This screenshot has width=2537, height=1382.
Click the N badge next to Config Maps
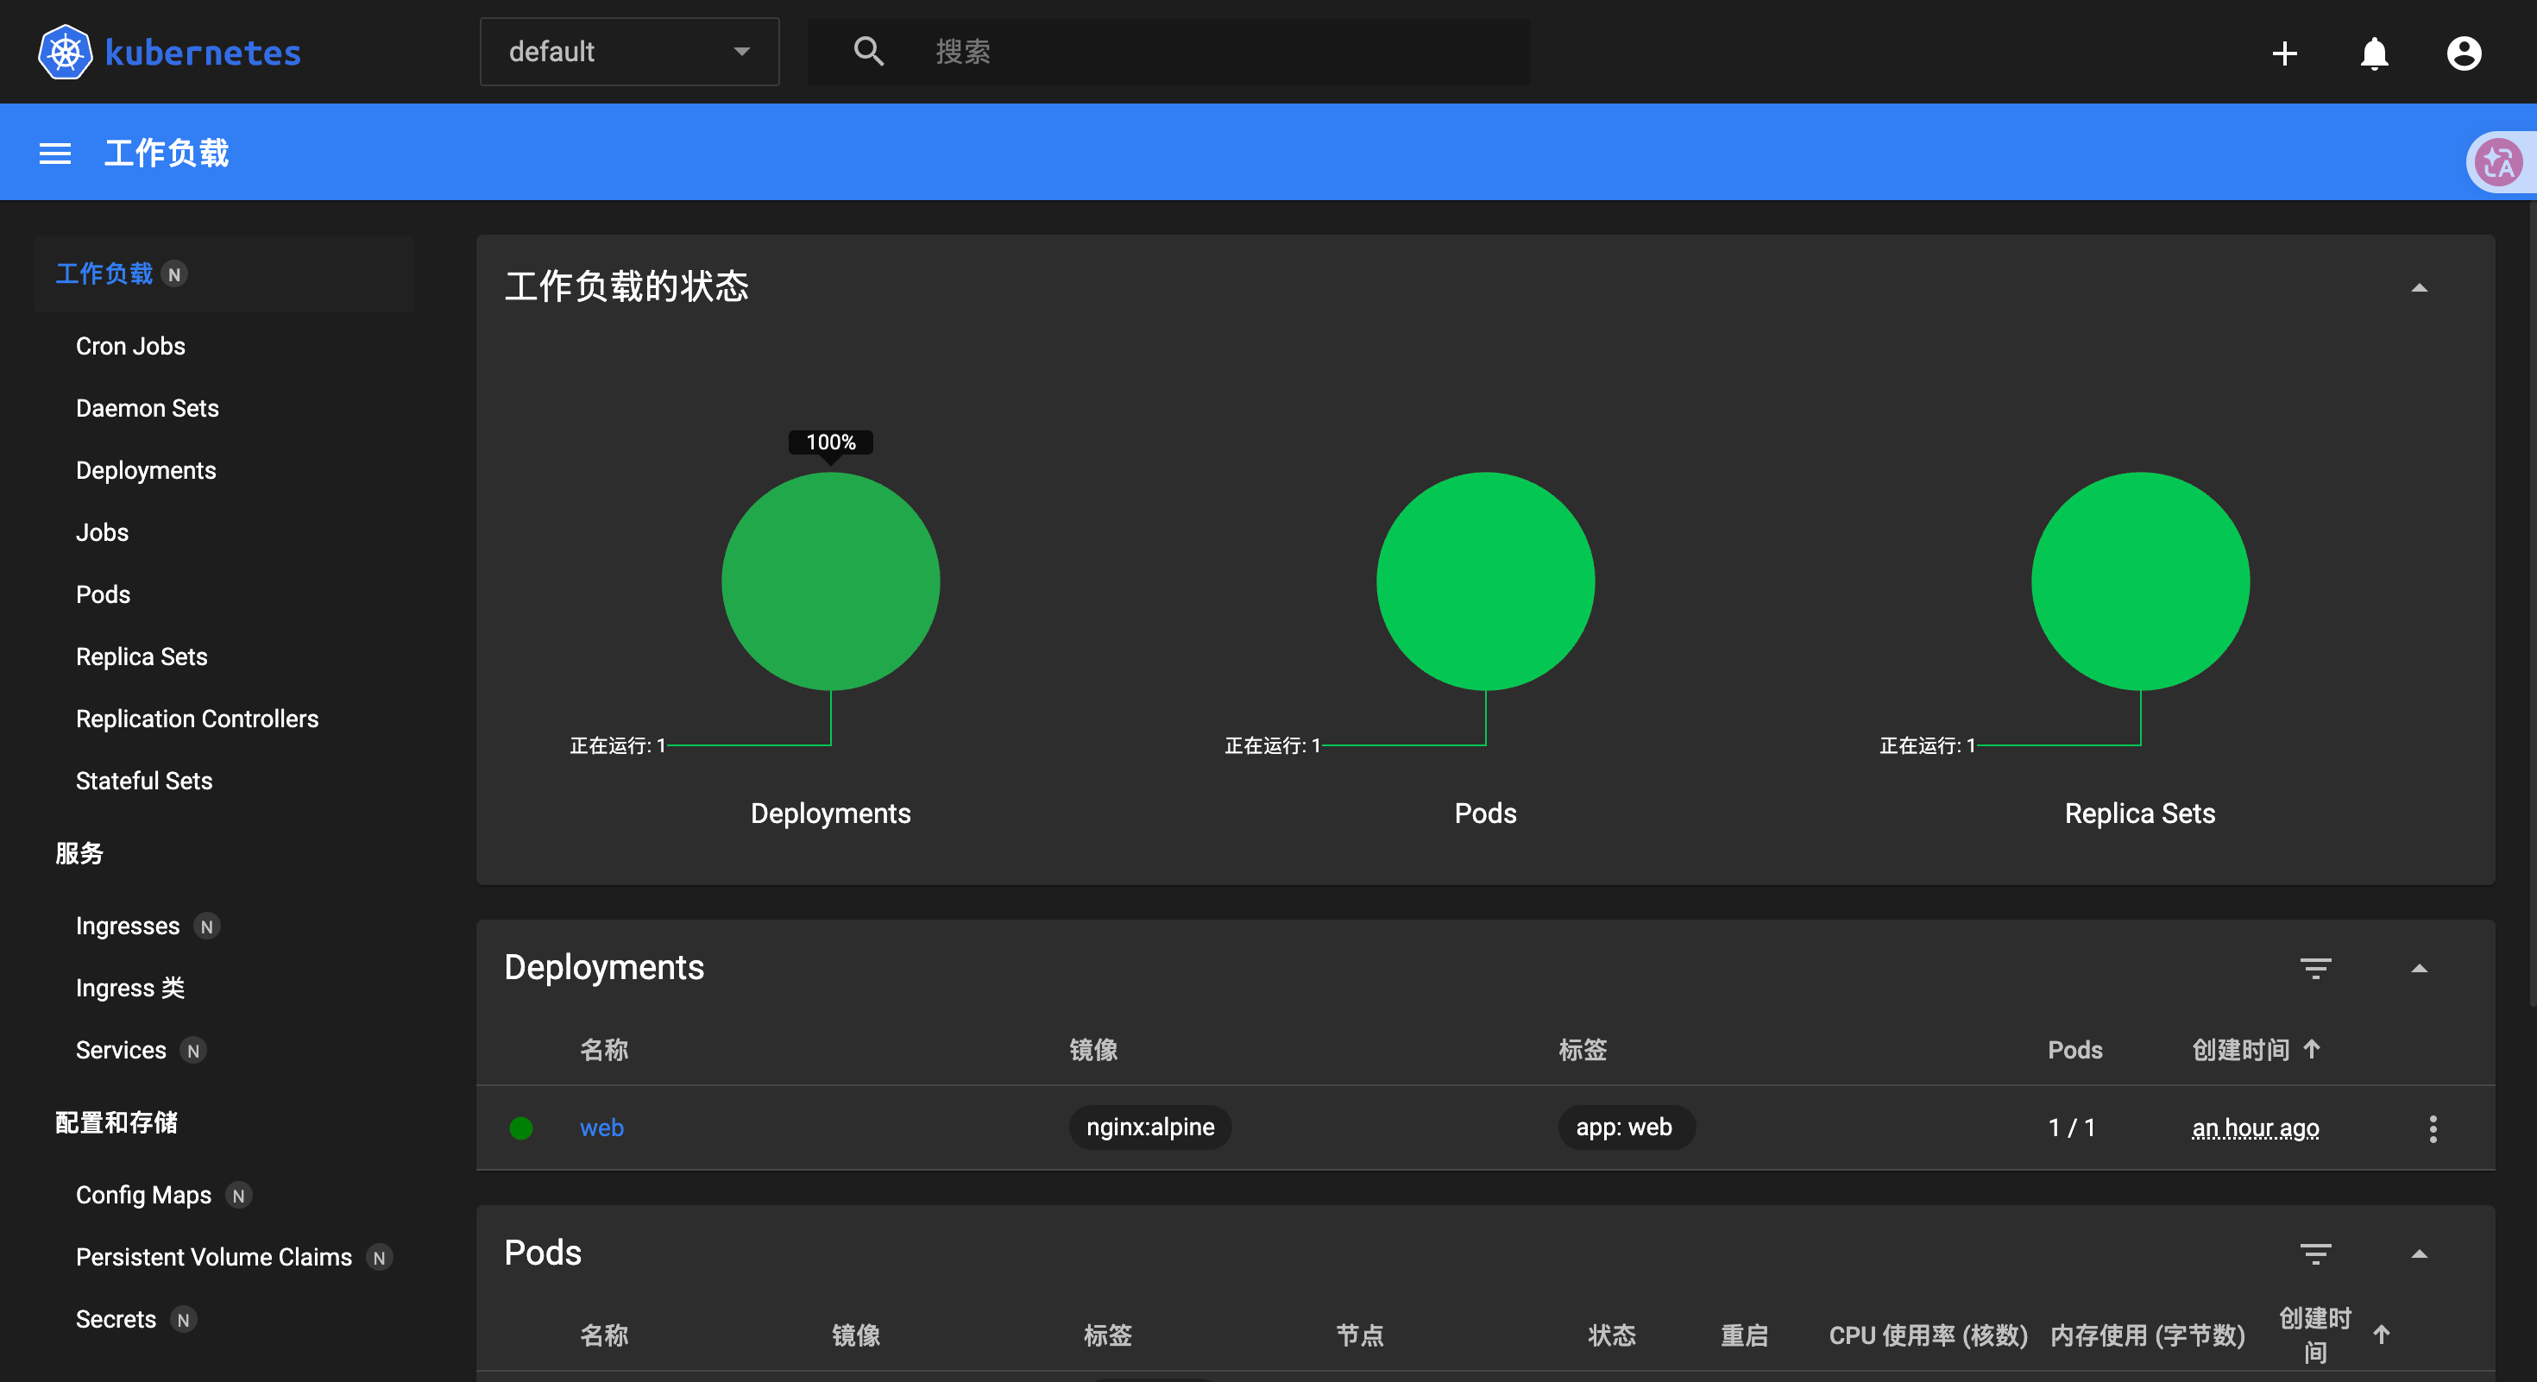point(238,1196)
